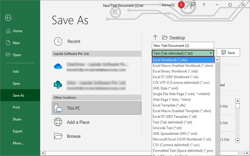The width and height of the screenshot is (250, 156).
Task: Click horizontal scrollbar left arrow
Action: click(x=43, y=153)
